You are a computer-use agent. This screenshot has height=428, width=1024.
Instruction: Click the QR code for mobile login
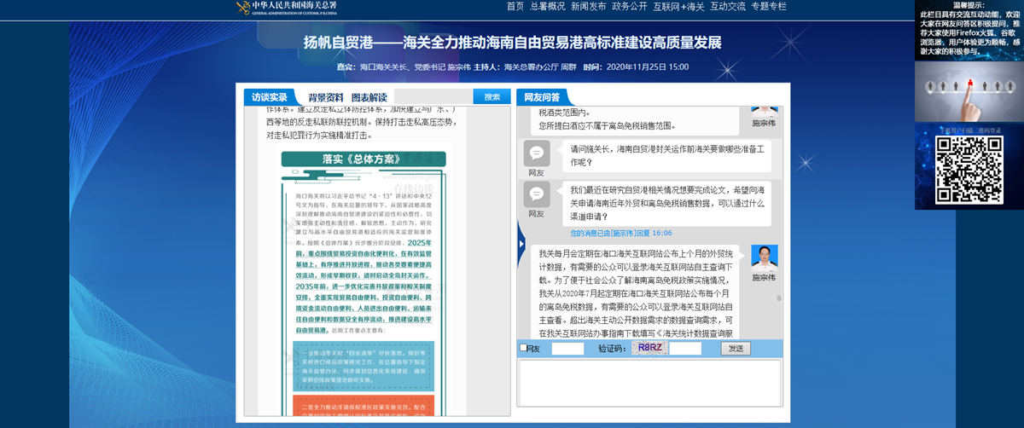pos(969,168)
